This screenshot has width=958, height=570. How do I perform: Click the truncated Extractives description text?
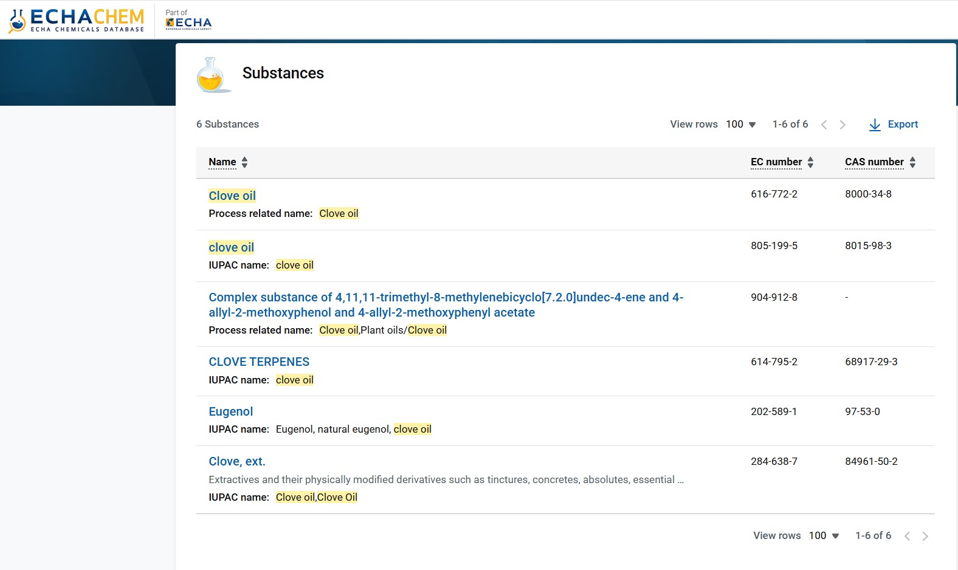tap(446, 479)
